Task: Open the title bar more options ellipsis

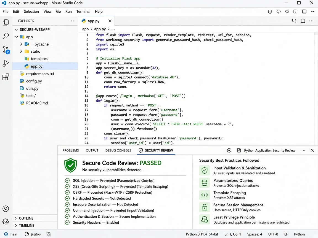Action: tap(313, 12)
